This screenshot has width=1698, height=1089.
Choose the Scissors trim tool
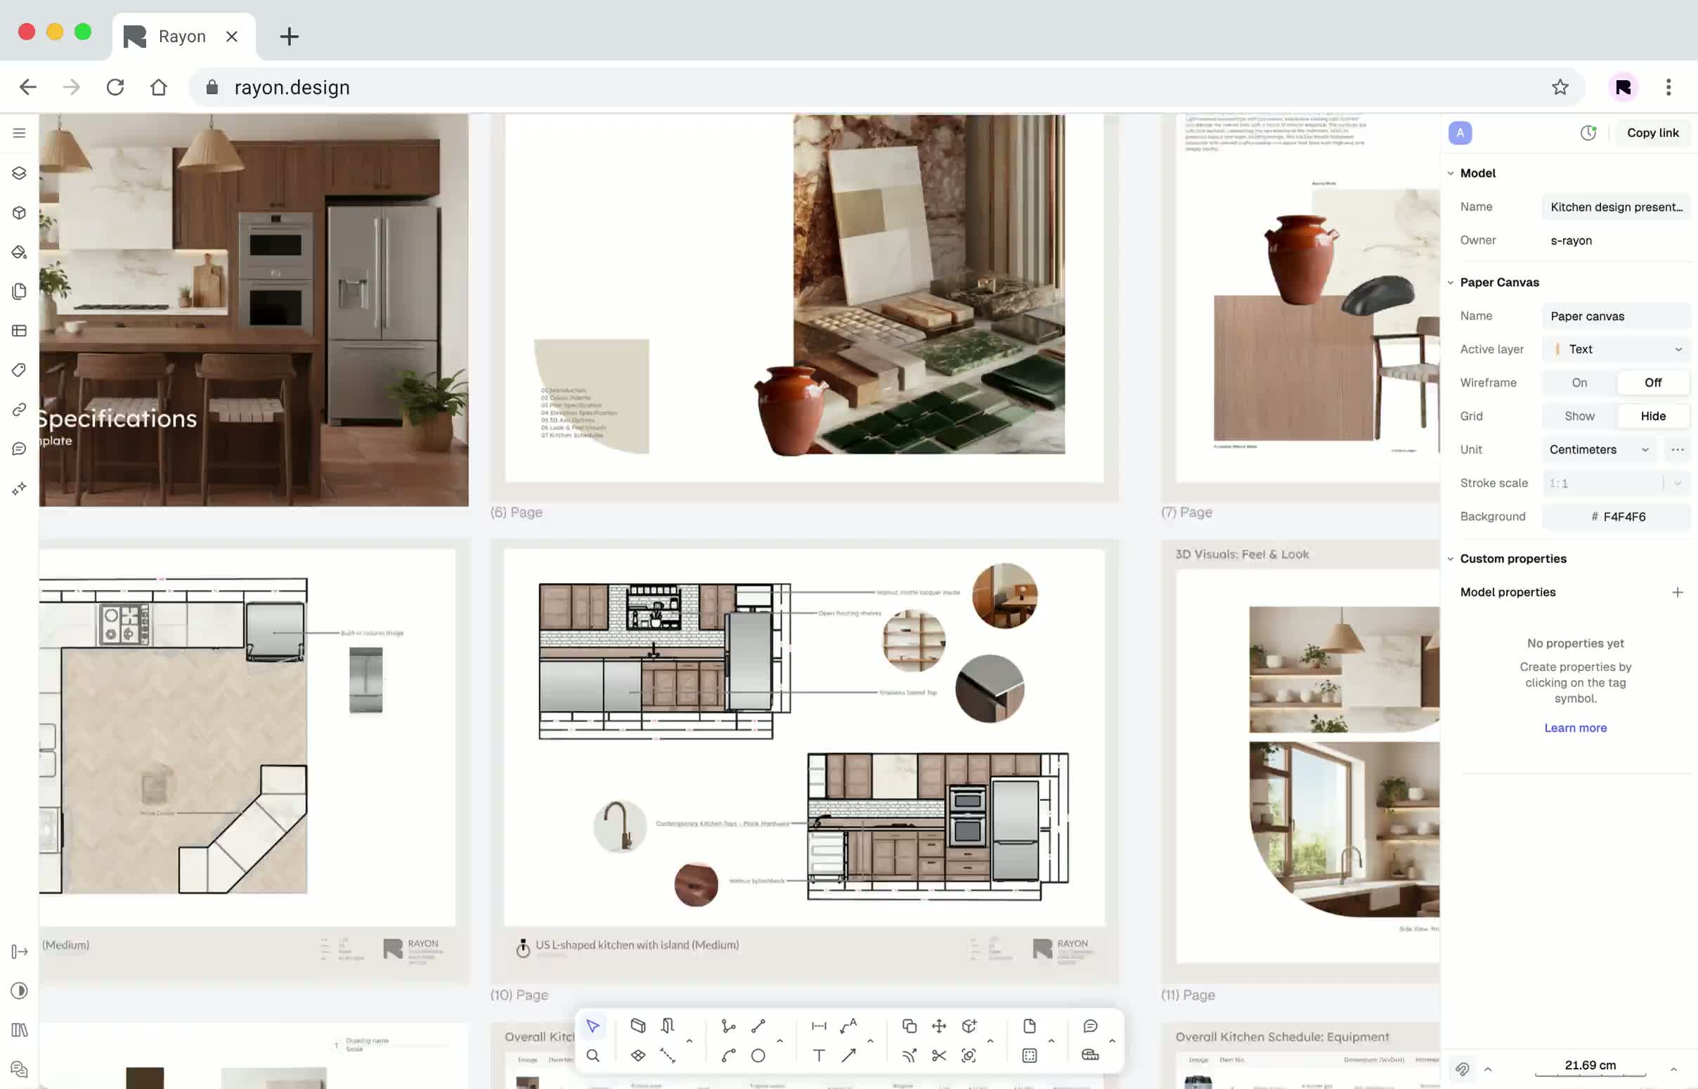coord(938,1056)
